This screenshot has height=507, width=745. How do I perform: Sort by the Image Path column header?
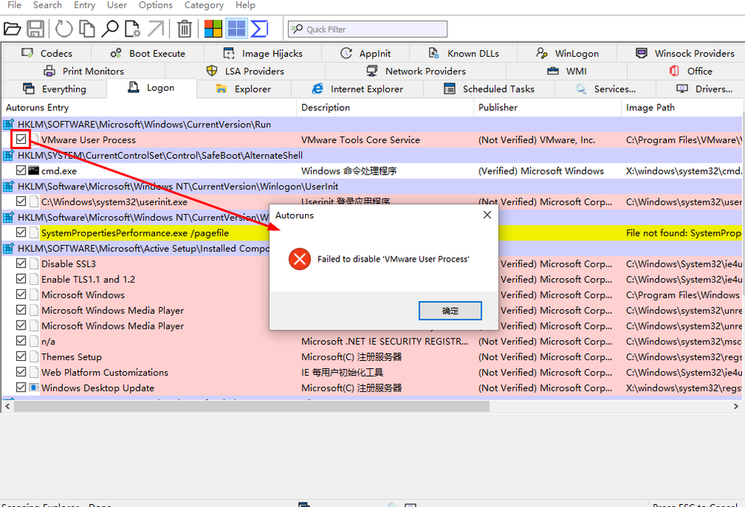click(x=682, y=107)
